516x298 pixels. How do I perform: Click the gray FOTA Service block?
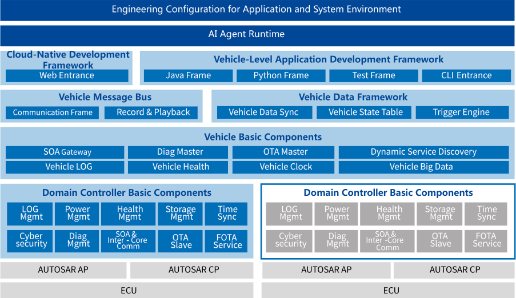[x=486, y=241]
